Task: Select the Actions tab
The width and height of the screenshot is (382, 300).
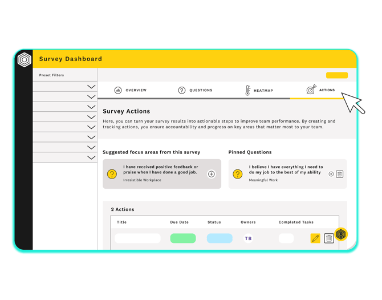Action: pyautogui.click(x=321, y=90)
